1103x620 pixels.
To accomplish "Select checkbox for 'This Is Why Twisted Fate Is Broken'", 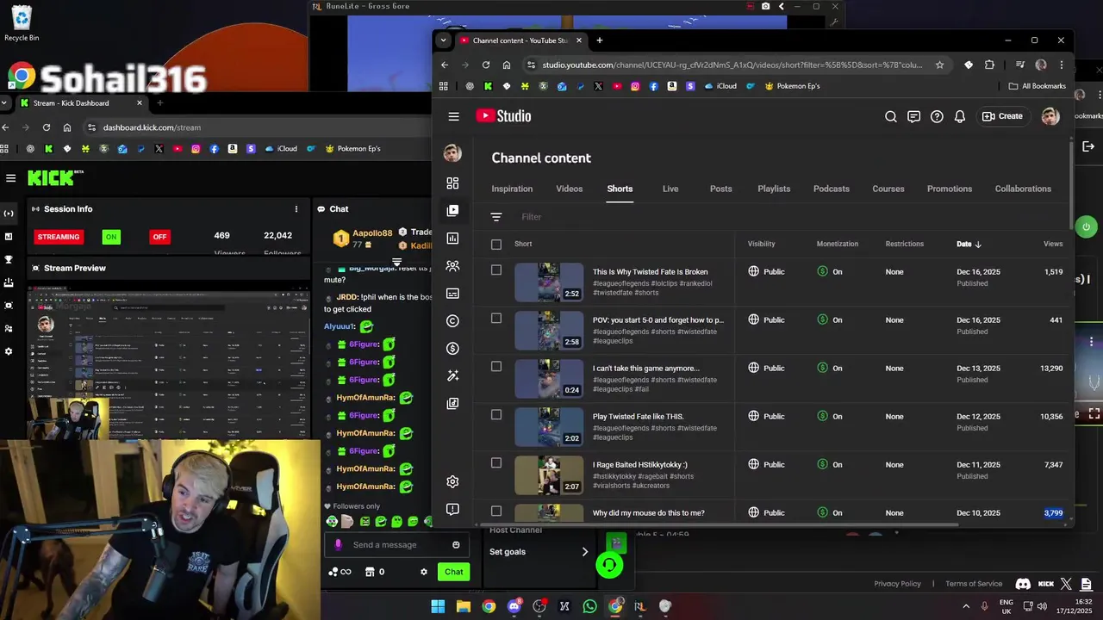I will pyautogui.click(x=496, y=270).
